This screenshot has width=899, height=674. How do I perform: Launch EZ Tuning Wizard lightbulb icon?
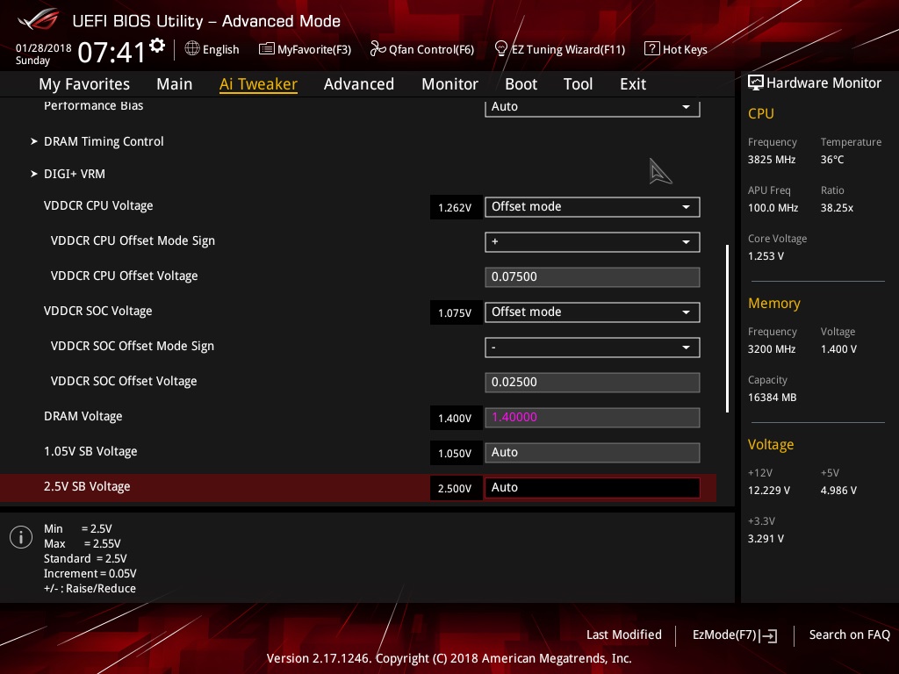pyautogui.click(x=501, y=49)
